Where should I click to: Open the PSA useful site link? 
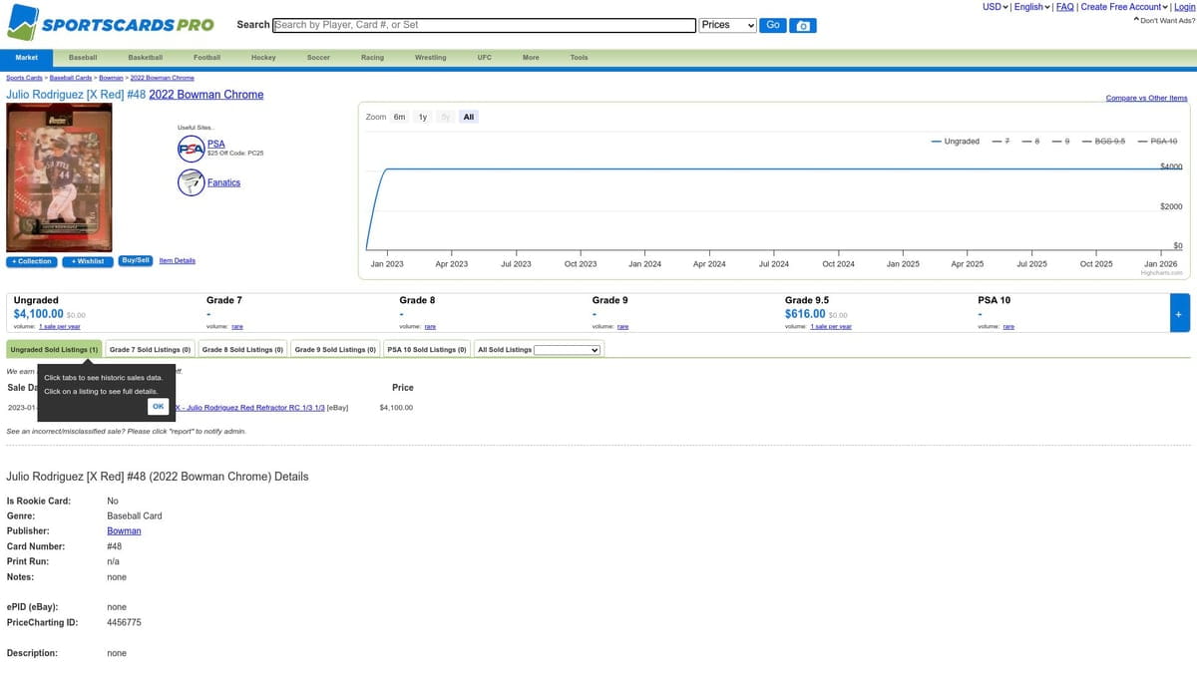pos(215,144)
